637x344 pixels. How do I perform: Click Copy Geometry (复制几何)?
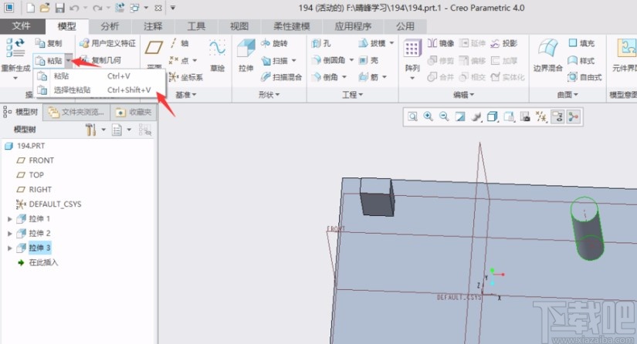click(x=100, y=60)
